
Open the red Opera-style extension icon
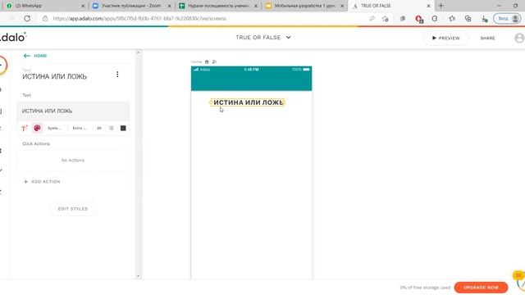419,19
